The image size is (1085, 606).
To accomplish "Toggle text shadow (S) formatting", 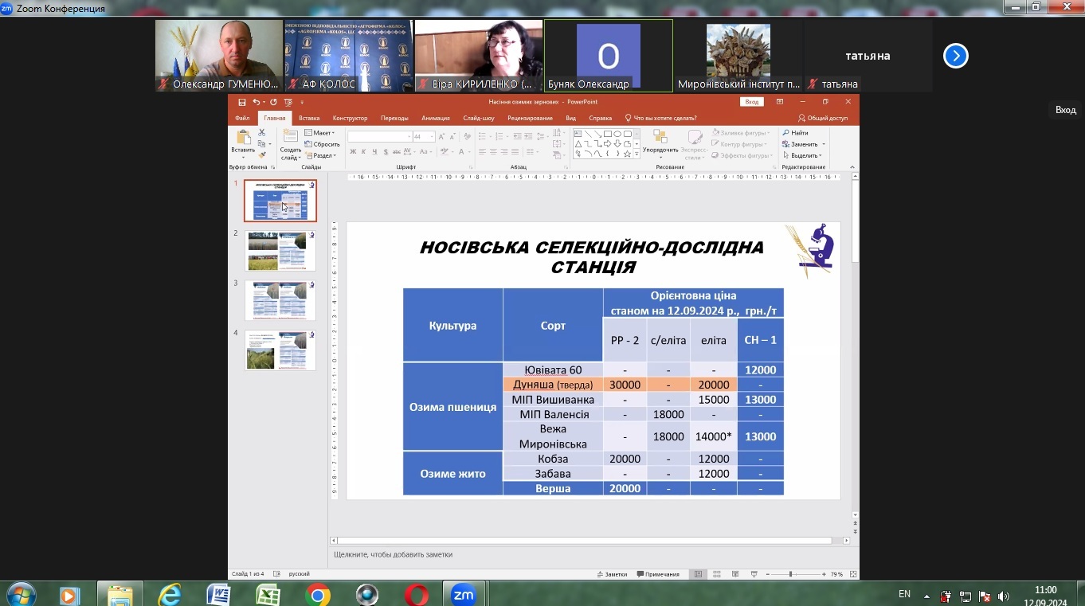I will [x=386, y=151].
